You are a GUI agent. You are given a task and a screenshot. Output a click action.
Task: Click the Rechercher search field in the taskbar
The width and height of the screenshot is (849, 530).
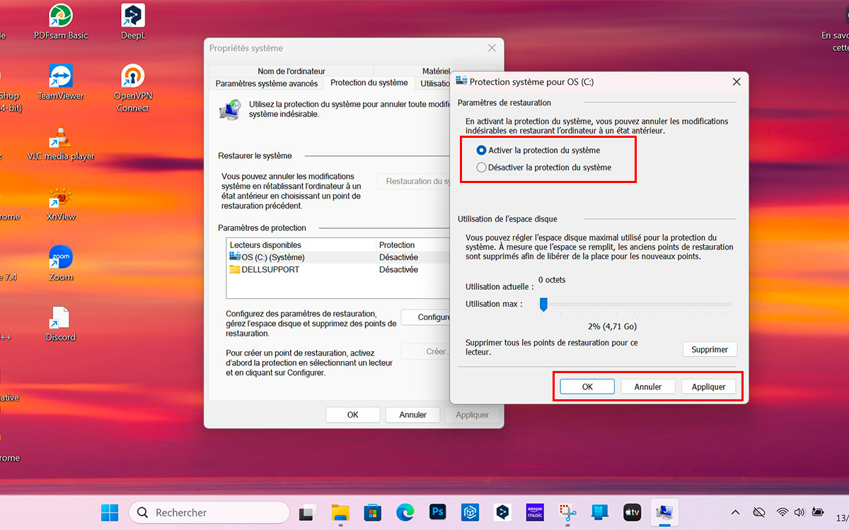(209, 512)
